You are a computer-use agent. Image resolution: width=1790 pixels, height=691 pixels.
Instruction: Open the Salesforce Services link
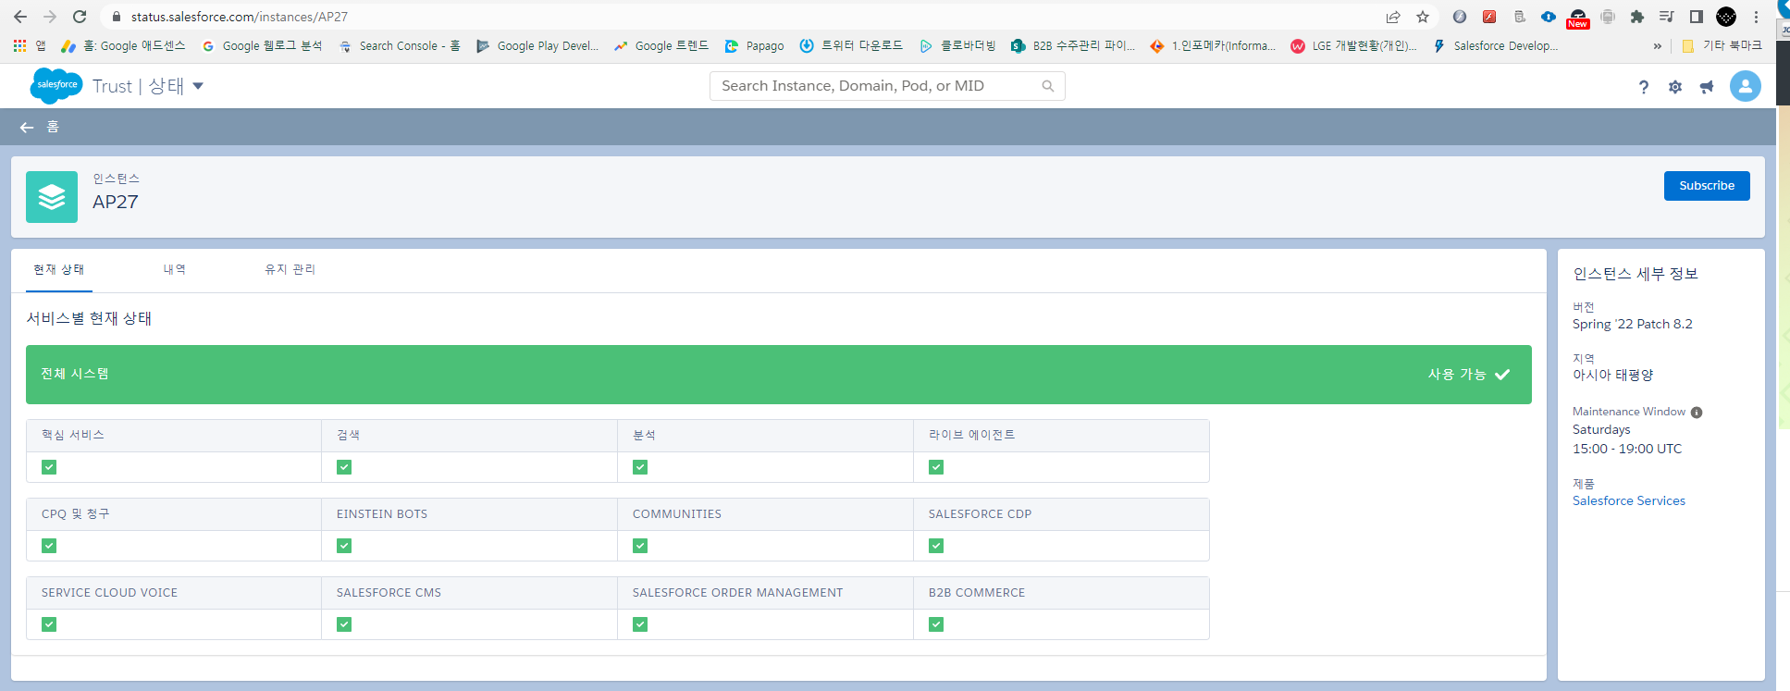click(1629, 500)
